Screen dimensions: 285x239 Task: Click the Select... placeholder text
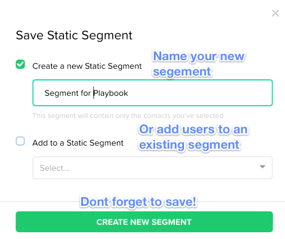pyautogui.click(x=54, y=168)
